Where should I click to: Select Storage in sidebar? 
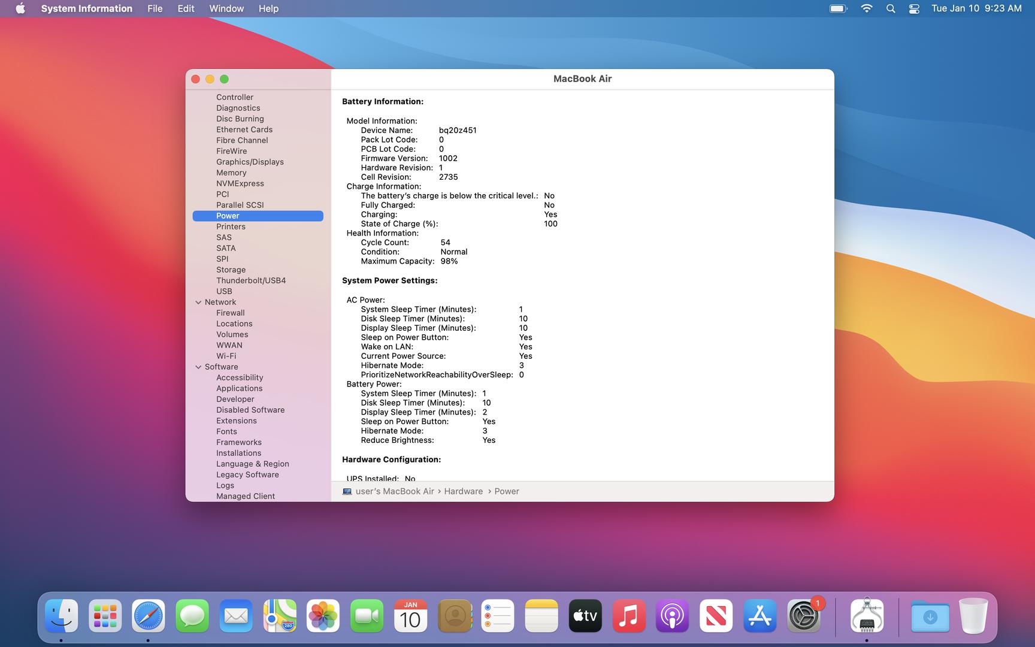pyautogui.click(x=231, y=270)
